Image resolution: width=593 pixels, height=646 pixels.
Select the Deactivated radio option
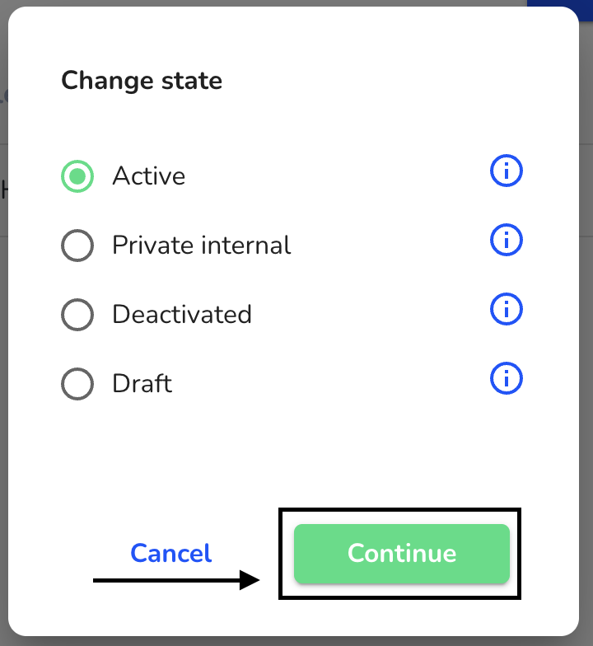[x=77, y=315]
